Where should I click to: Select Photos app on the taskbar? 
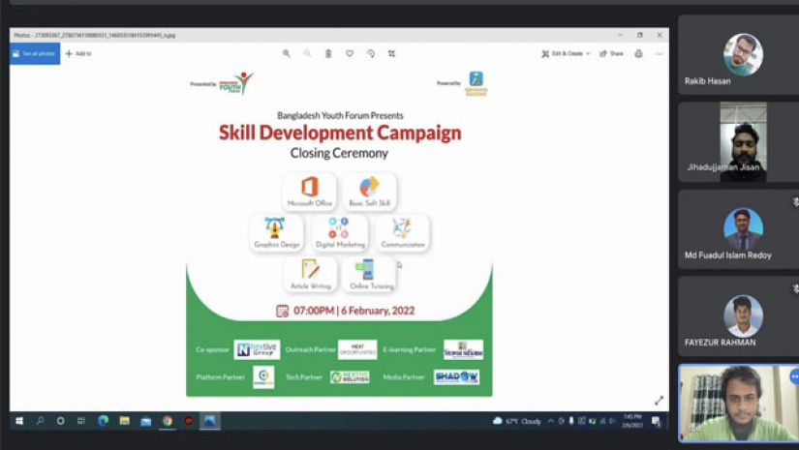pos(209,421)
